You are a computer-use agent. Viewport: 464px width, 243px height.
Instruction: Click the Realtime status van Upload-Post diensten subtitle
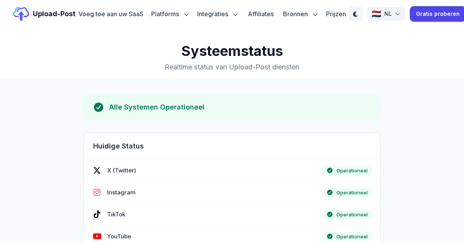coord(232,67)
